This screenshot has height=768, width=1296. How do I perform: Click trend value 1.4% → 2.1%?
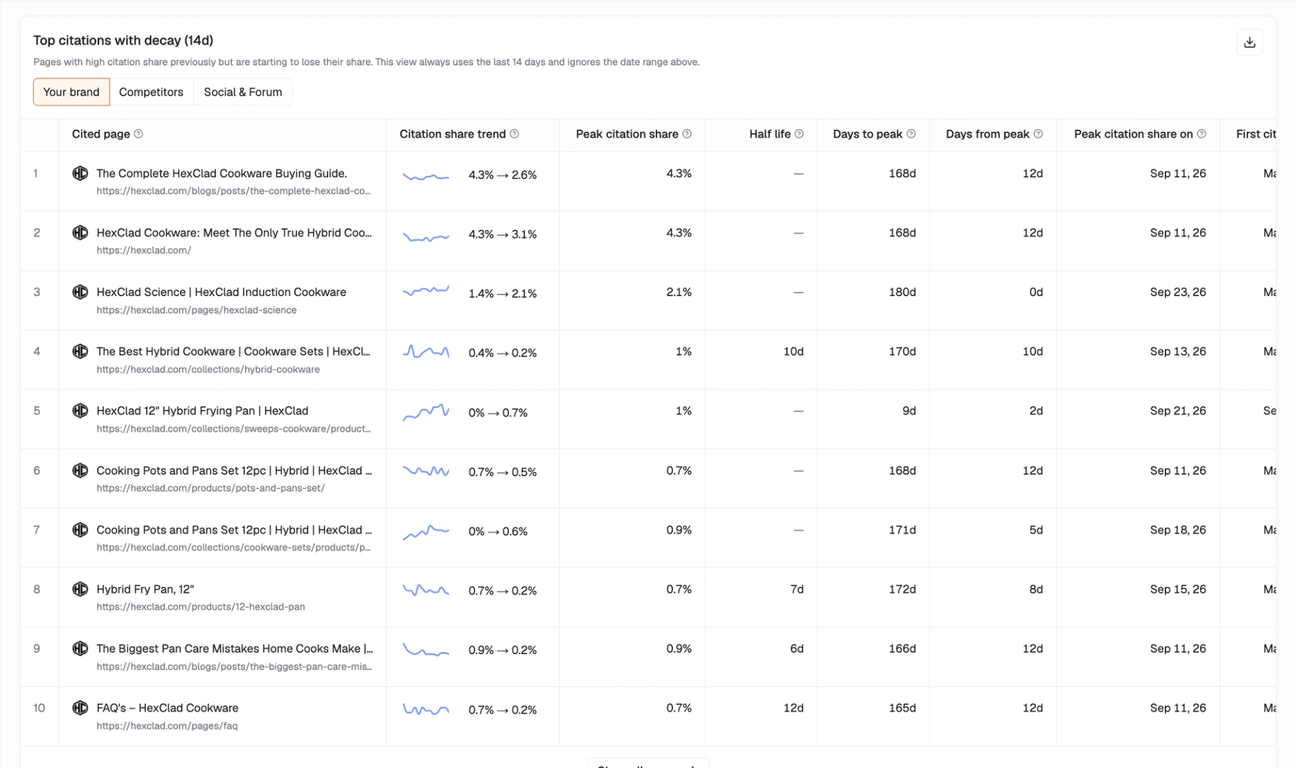pos(502,293)
